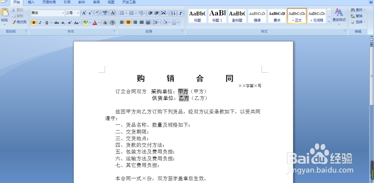Viewport: 374px width, 183px height.
Task: Open underline style dropdown arrow
Action: 51,23
